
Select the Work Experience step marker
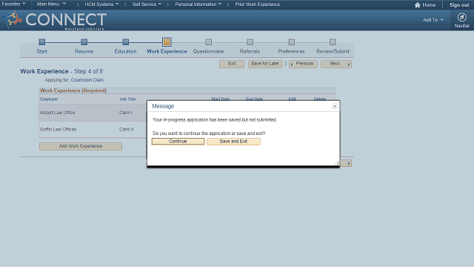tap(167, 42)
